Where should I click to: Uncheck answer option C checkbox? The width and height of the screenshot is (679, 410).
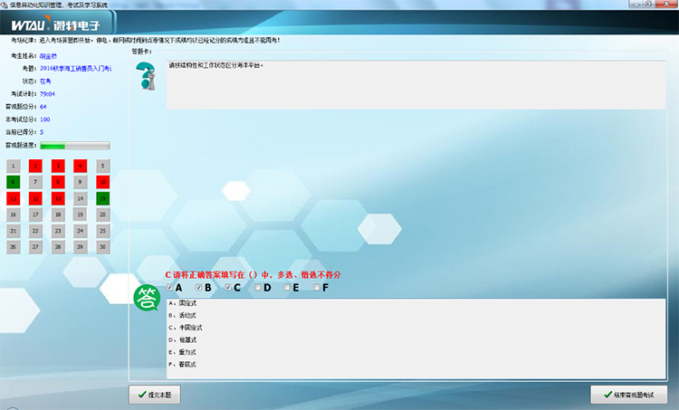(x=228, y=288)
